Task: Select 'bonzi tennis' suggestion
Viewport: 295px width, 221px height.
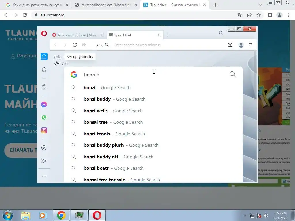Action: [x=153, y=134]
